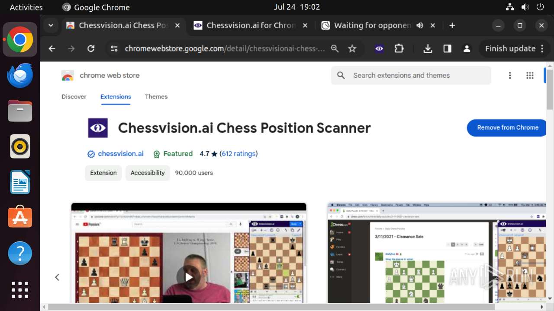This screenshot has width=554, height=311.
Task: Click the Extension category chip
Action: click(103, 173)
